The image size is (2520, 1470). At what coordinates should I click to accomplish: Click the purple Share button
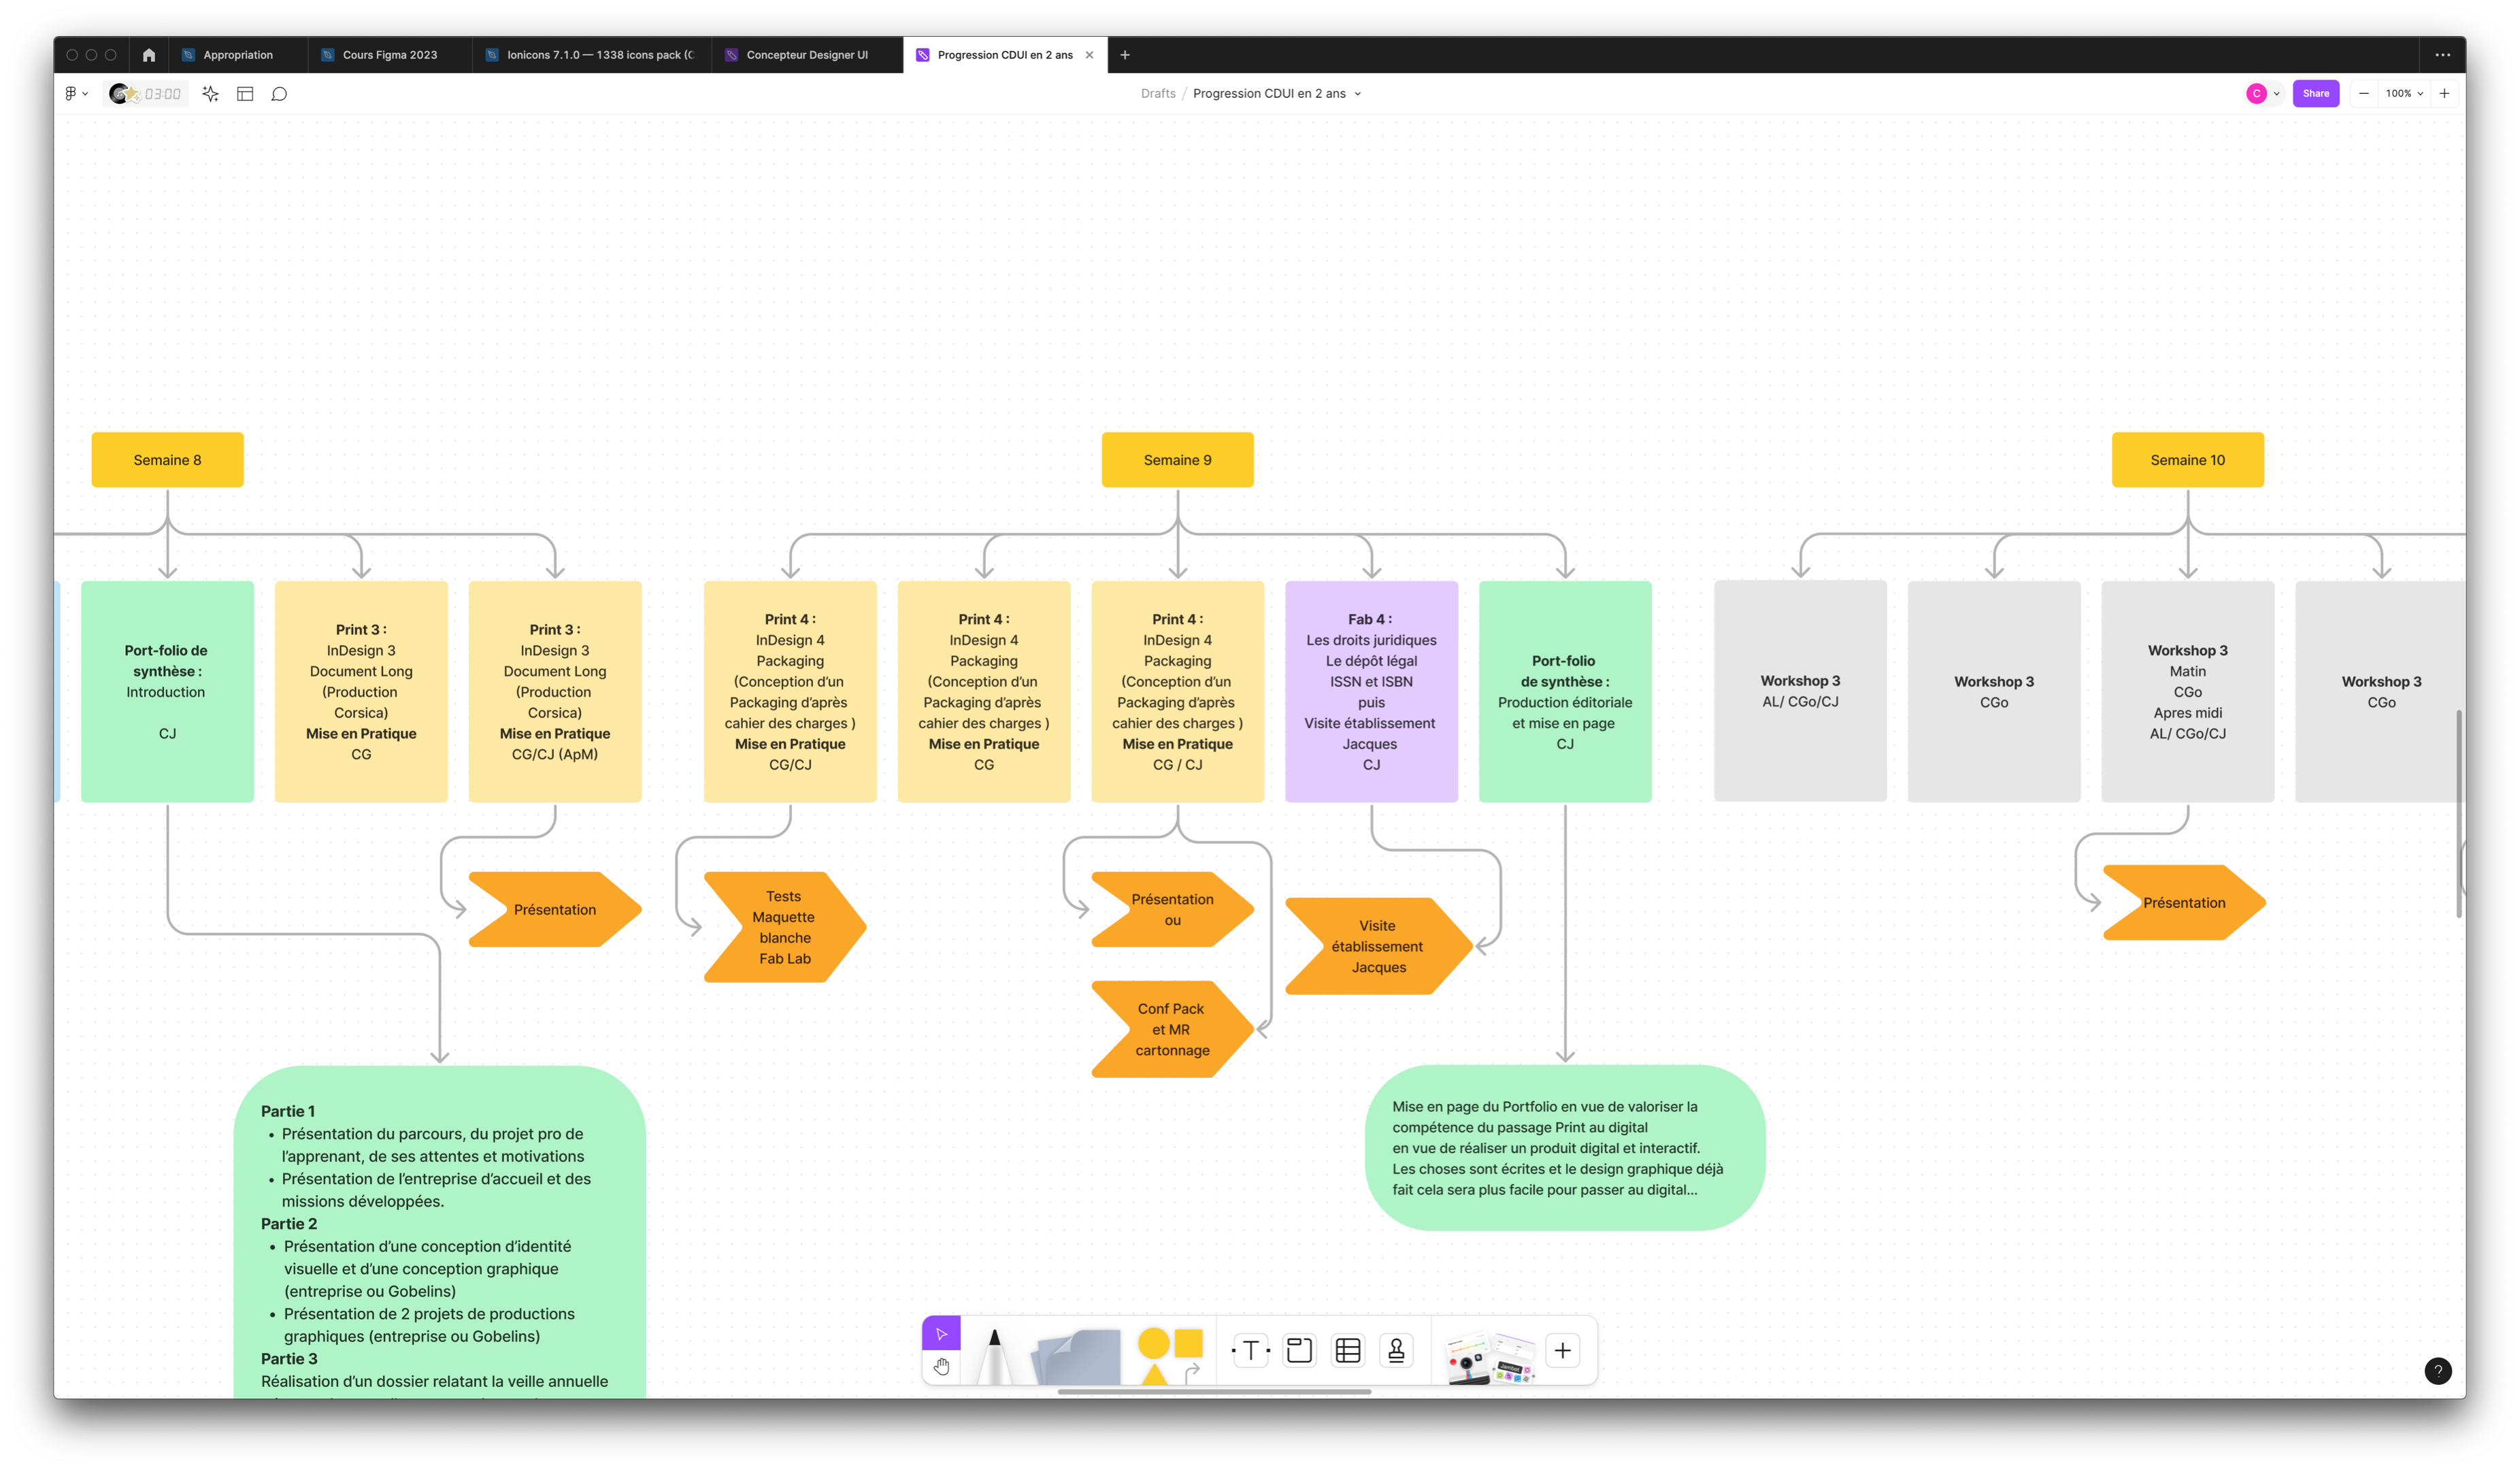[2315, 94]
